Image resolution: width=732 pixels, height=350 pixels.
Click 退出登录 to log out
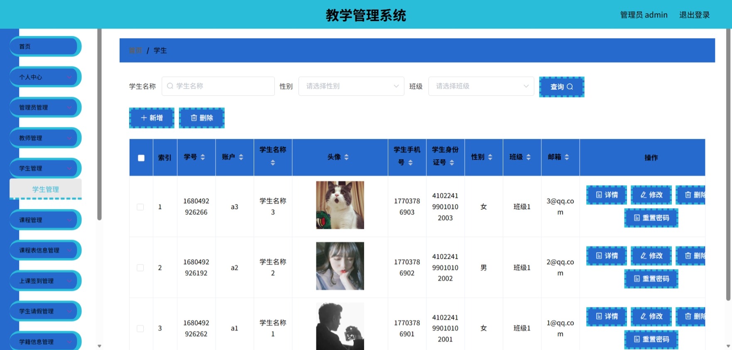coord(694,15)
